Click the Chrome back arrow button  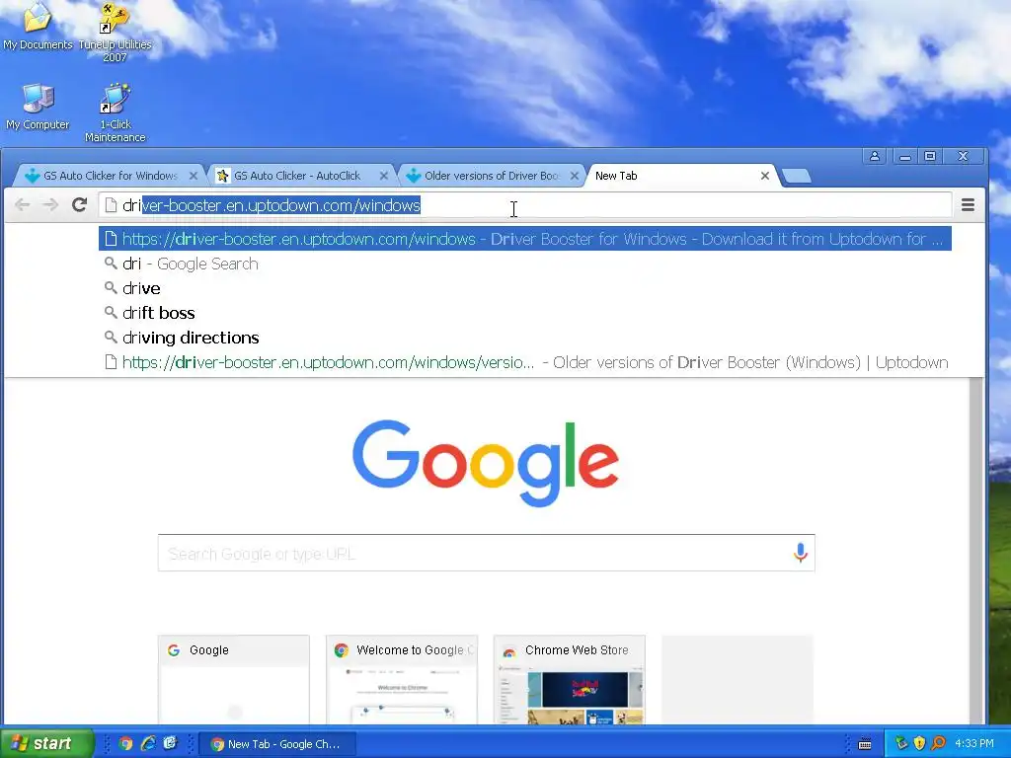click(x=23, y=205)
